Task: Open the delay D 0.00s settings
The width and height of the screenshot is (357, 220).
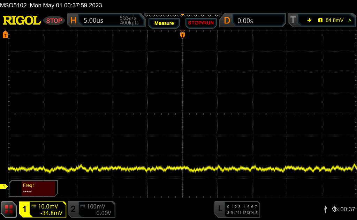Action: [x=252, y=21]
